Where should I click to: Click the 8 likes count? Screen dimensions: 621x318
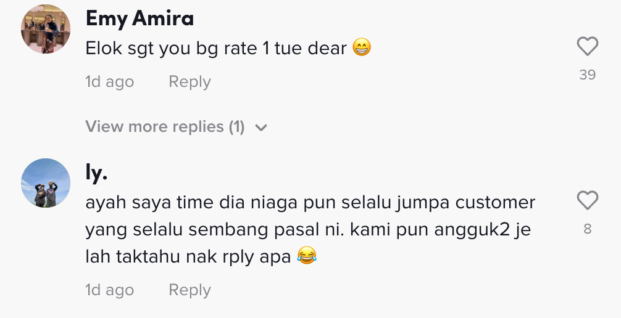[x=587, y=229]
